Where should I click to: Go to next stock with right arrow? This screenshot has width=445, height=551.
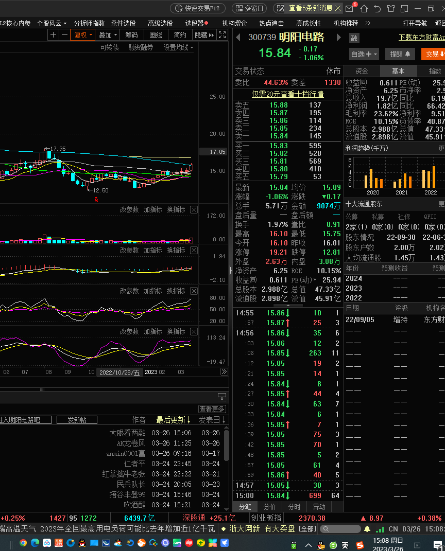[x=338, y=37]
